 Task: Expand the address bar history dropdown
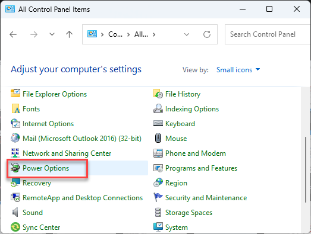(x=187, y=34)
